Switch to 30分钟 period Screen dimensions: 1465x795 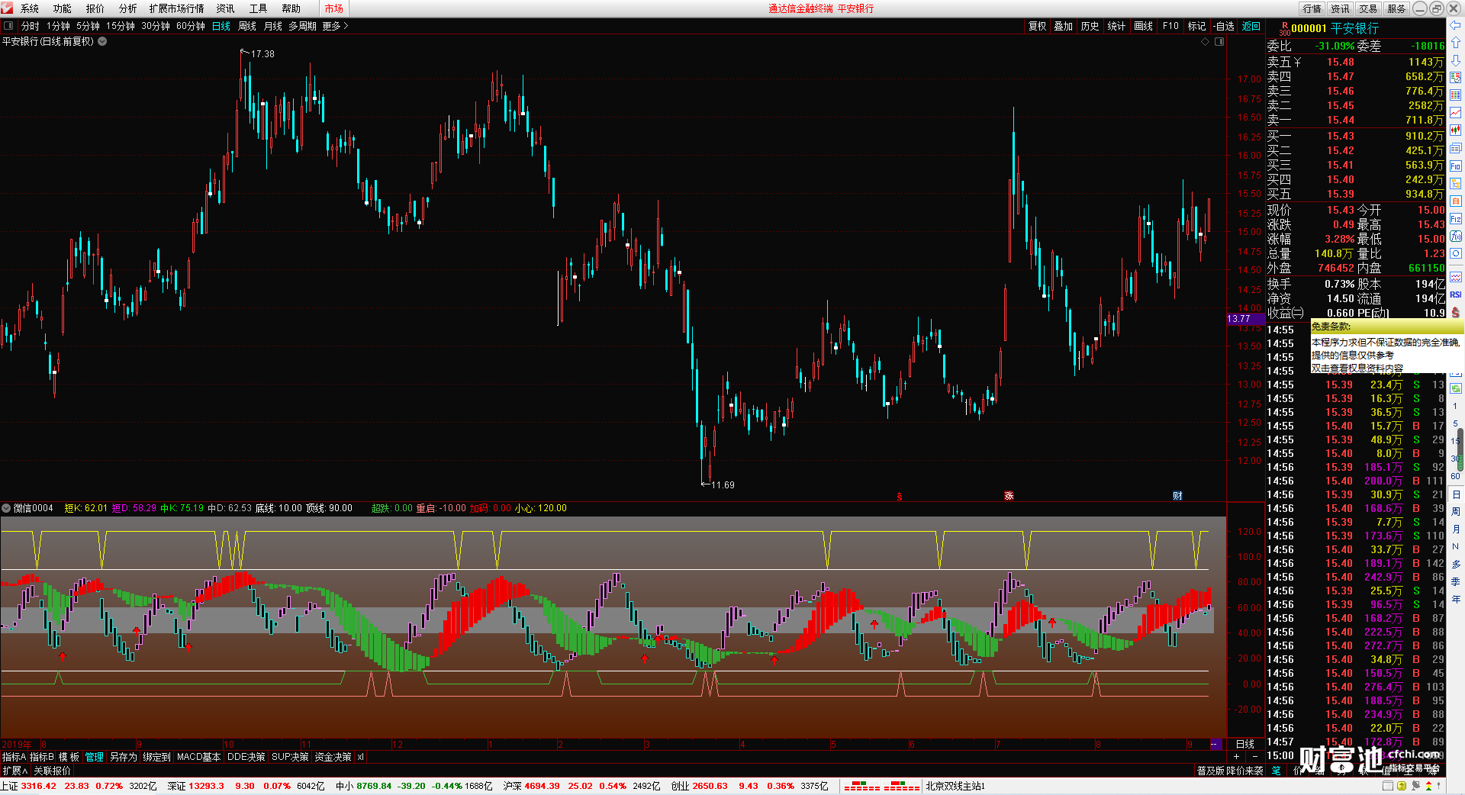tap(156, 26)
